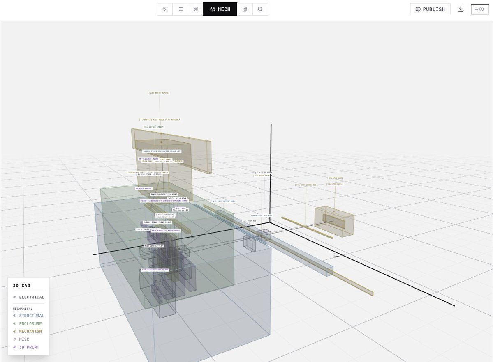Open the search tab icon
The image size is (493, 362).
[260, 9]
